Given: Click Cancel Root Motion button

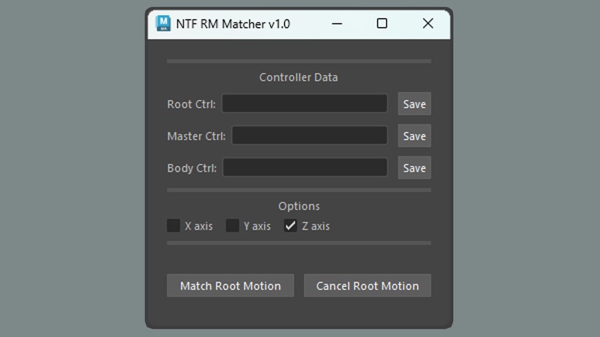Looking at the screenshot, I should (x=367, y=286).
